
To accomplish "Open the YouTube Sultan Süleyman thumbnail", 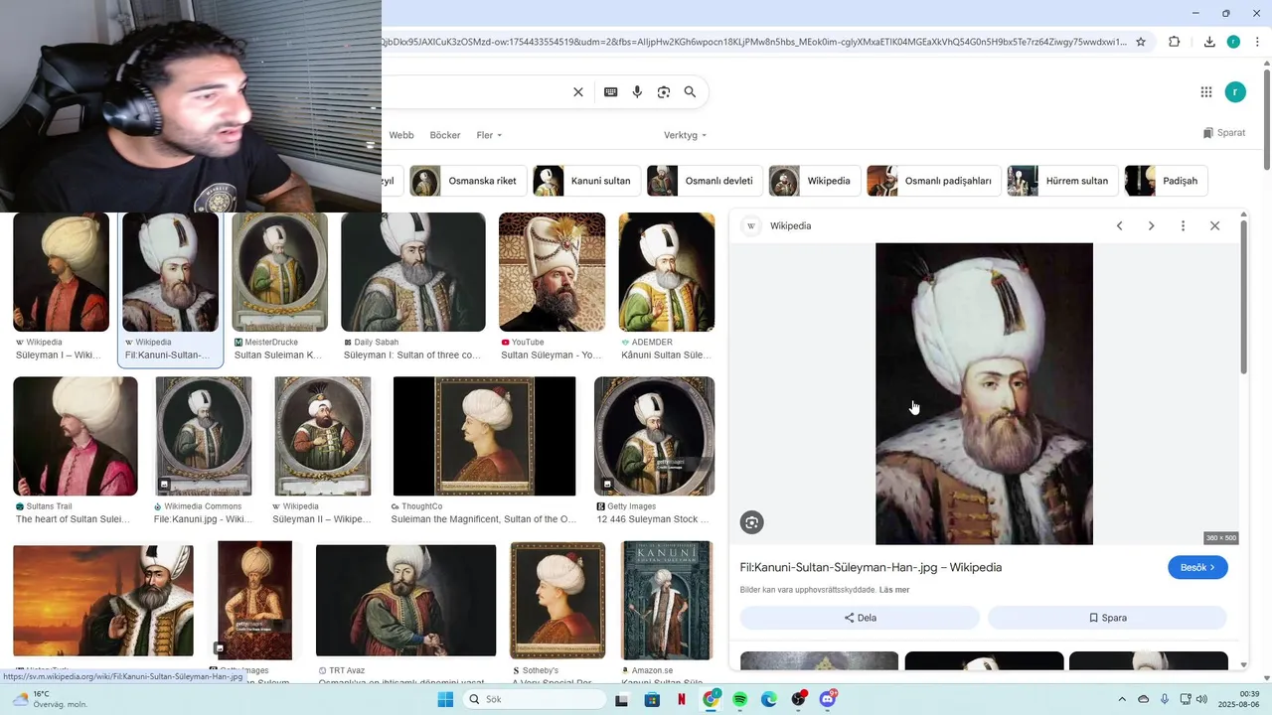I will pos(552,272).
